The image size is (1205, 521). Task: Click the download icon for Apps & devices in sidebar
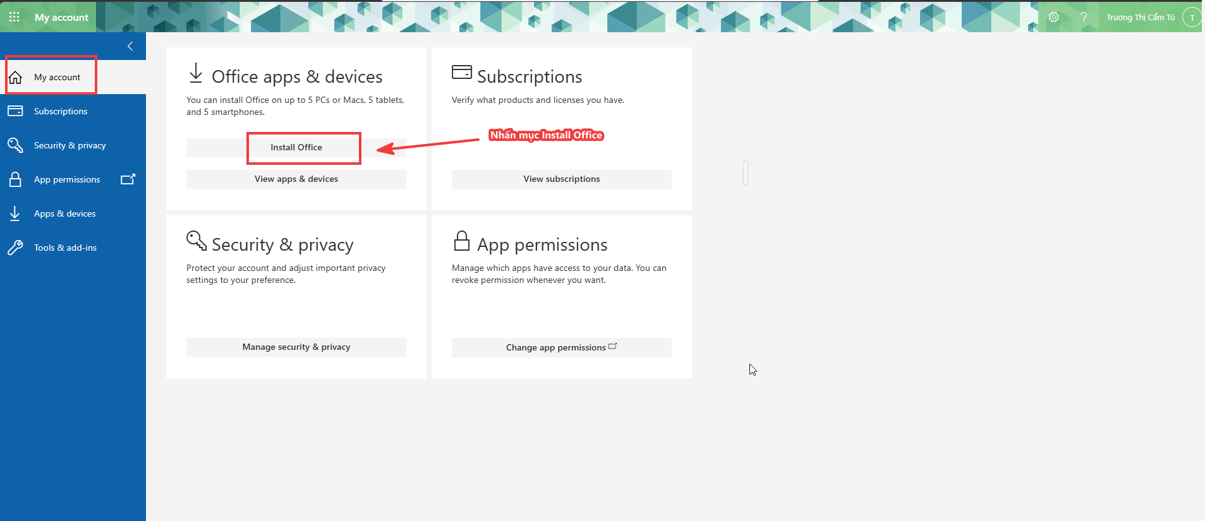15,213
